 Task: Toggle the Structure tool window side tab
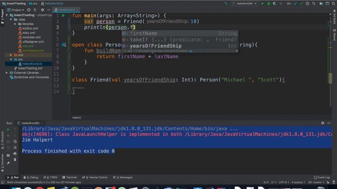point(2,140)
